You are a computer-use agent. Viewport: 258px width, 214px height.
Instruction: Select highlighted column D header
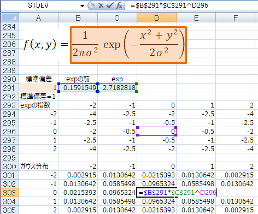tap(156, 18)
